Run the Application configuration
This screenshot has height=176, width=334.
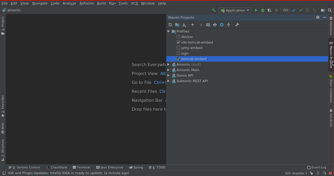256,10
